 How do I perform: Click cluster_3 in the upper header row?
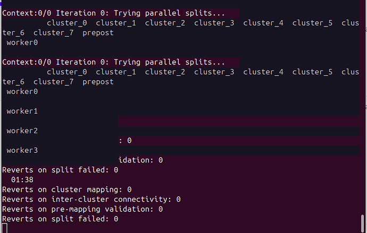[x=214, y=23]
